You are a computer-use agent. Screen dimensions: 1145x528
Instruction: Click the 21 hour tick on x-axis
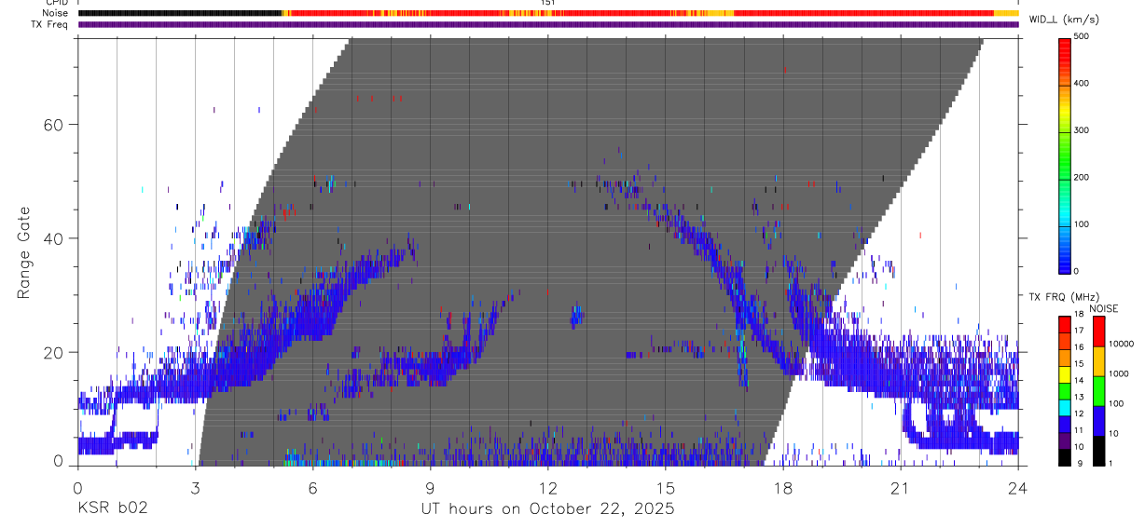(901, 488)
